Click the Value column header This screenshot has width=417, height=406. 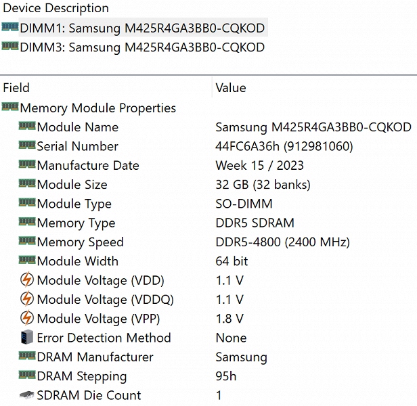pyautogui.click(x=230, y=88)
